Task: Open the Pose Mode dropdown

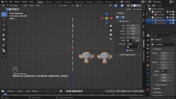Action: click(14, 5)
